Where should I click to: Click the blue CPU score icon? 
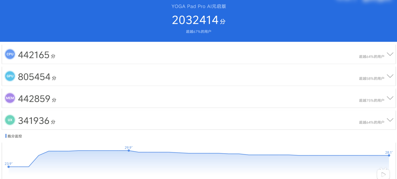point(10,54)
